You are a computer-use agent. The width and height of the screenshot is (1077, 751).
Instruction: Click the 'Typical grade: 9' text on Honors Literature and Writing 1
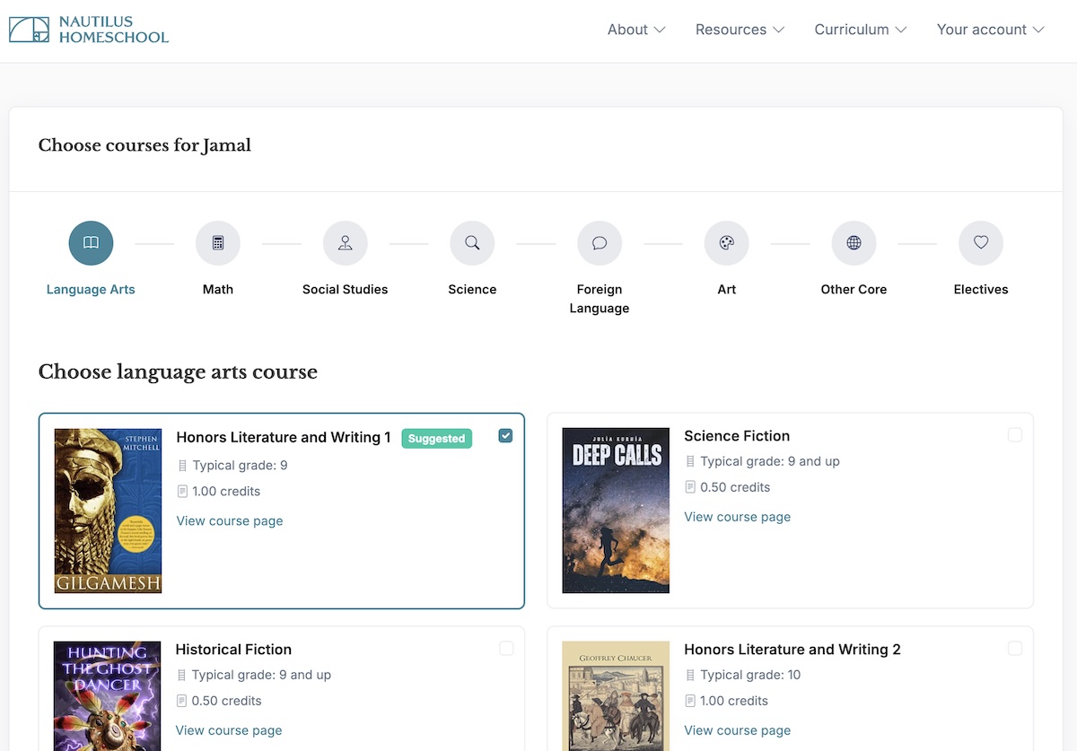pos(240,466)
